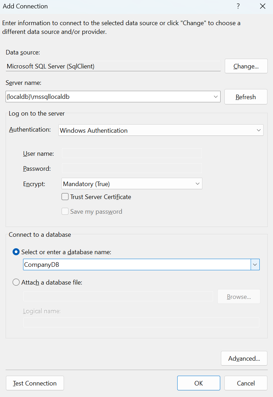This screenshot has height=397, width=273.
Task: Expand the Server name dropdown arrow
Action: click(x=216, y=97)
